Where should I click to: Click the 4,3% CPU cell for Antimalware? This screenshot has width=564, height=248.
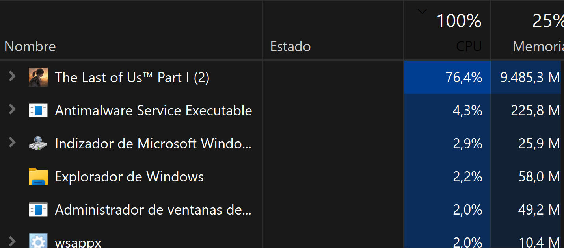click(x=447, y=111)
